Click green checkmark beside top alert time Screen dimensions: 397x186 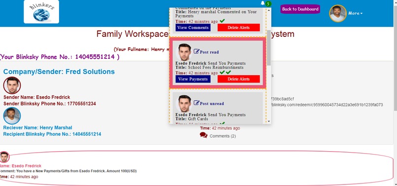tap(222, 21)
